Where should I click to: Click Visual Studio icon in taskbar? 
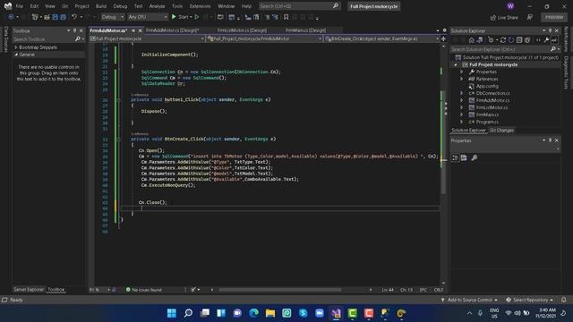(336, 313)
